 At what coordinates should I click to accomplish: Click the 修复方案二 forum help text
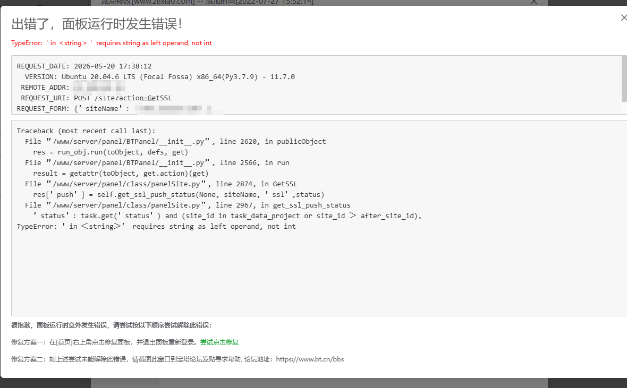tap(177, 359)
